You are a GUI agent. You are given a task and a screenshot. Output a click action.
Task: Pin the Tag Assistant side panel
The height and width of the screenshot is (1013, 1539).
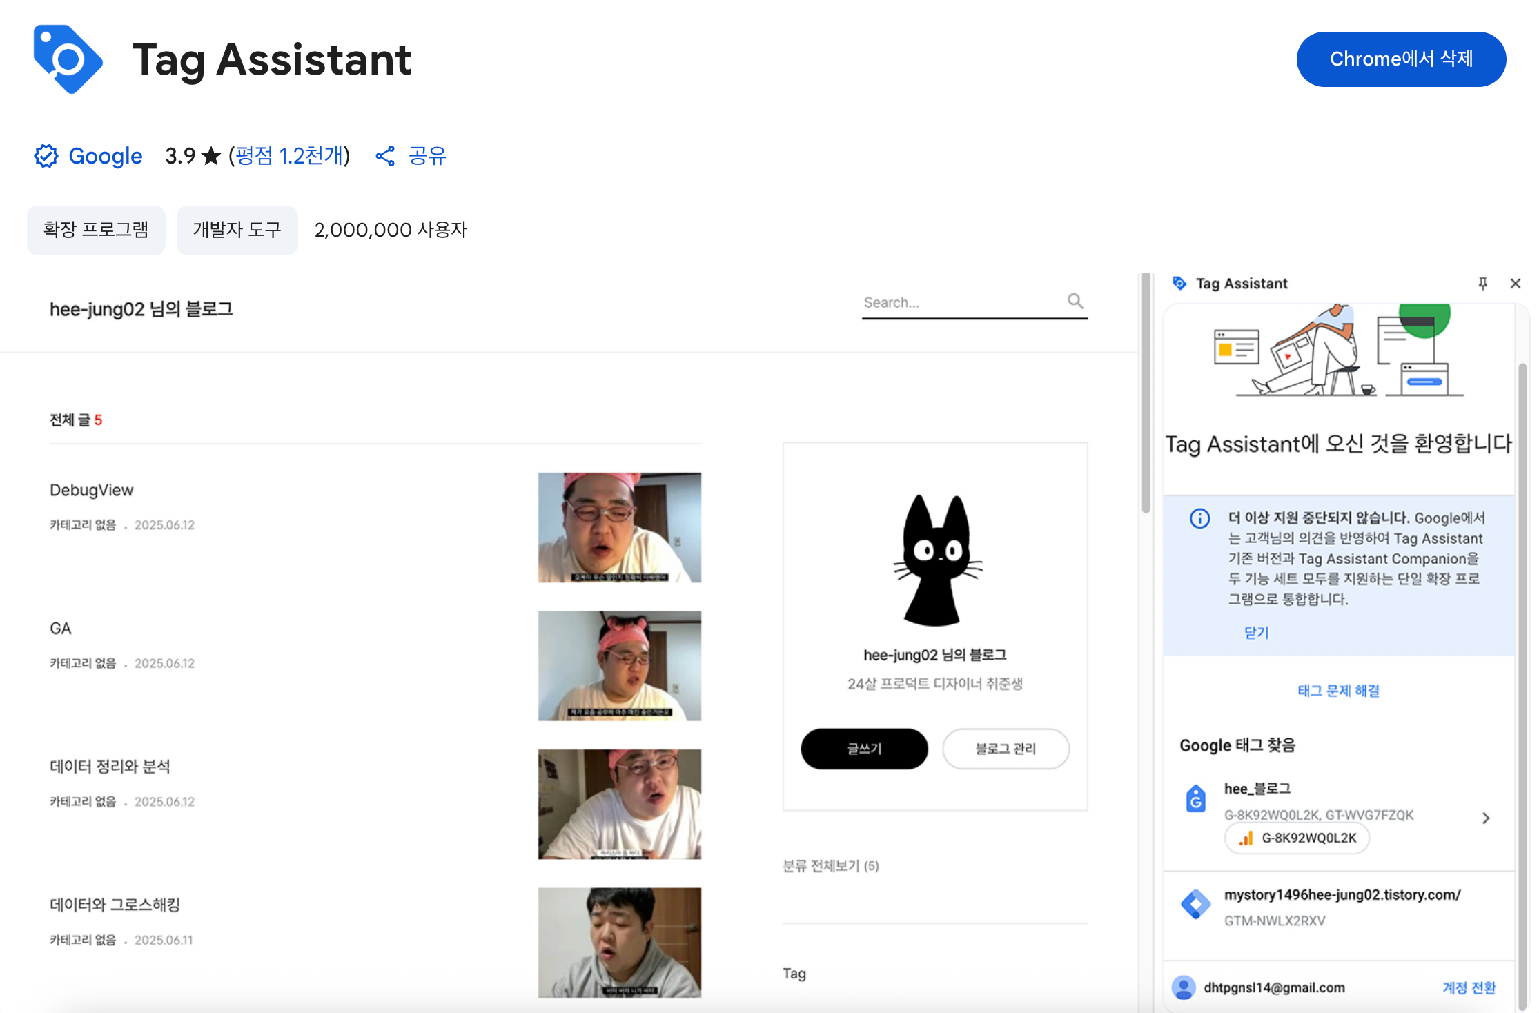coord(1482,284)
